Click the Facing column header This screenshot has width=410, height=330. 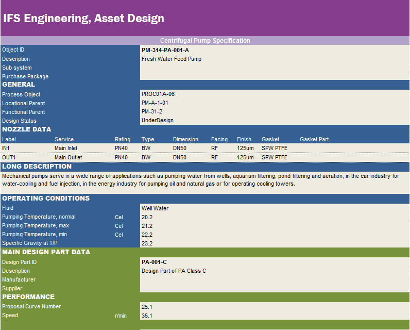[x=219, y=139]
